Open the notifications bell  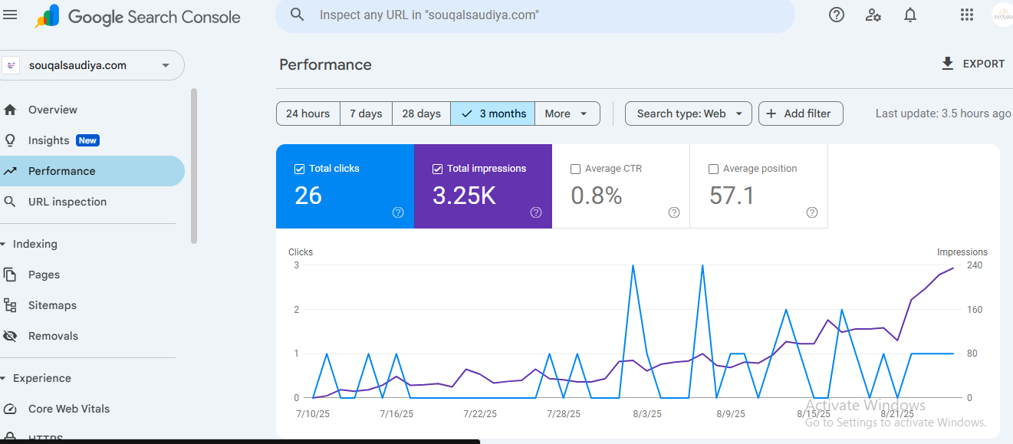coord(910,15)
